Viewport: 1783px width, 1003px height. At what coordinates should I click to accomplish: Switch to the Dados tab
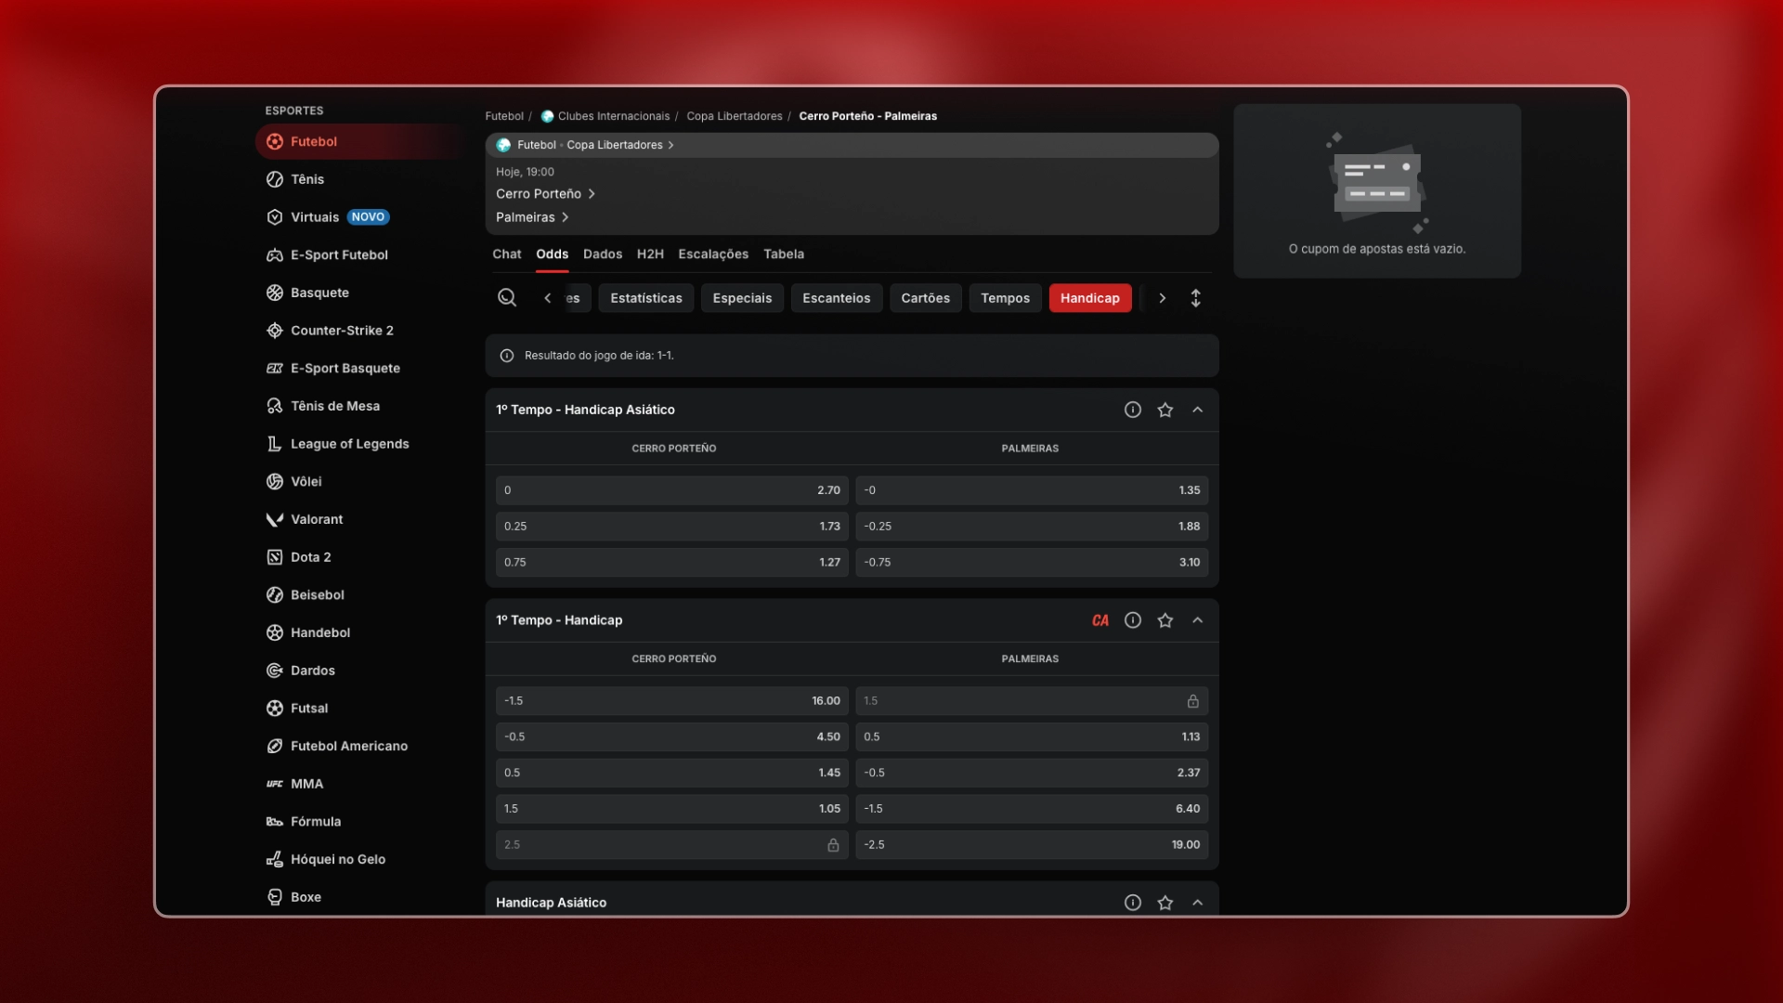pos(603,254)
